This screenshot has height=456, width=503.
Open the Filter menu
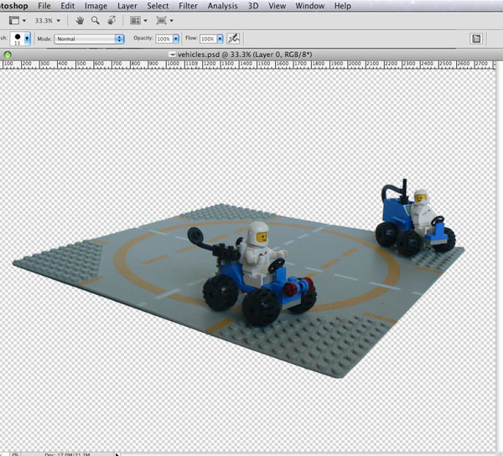click(188, 6)
